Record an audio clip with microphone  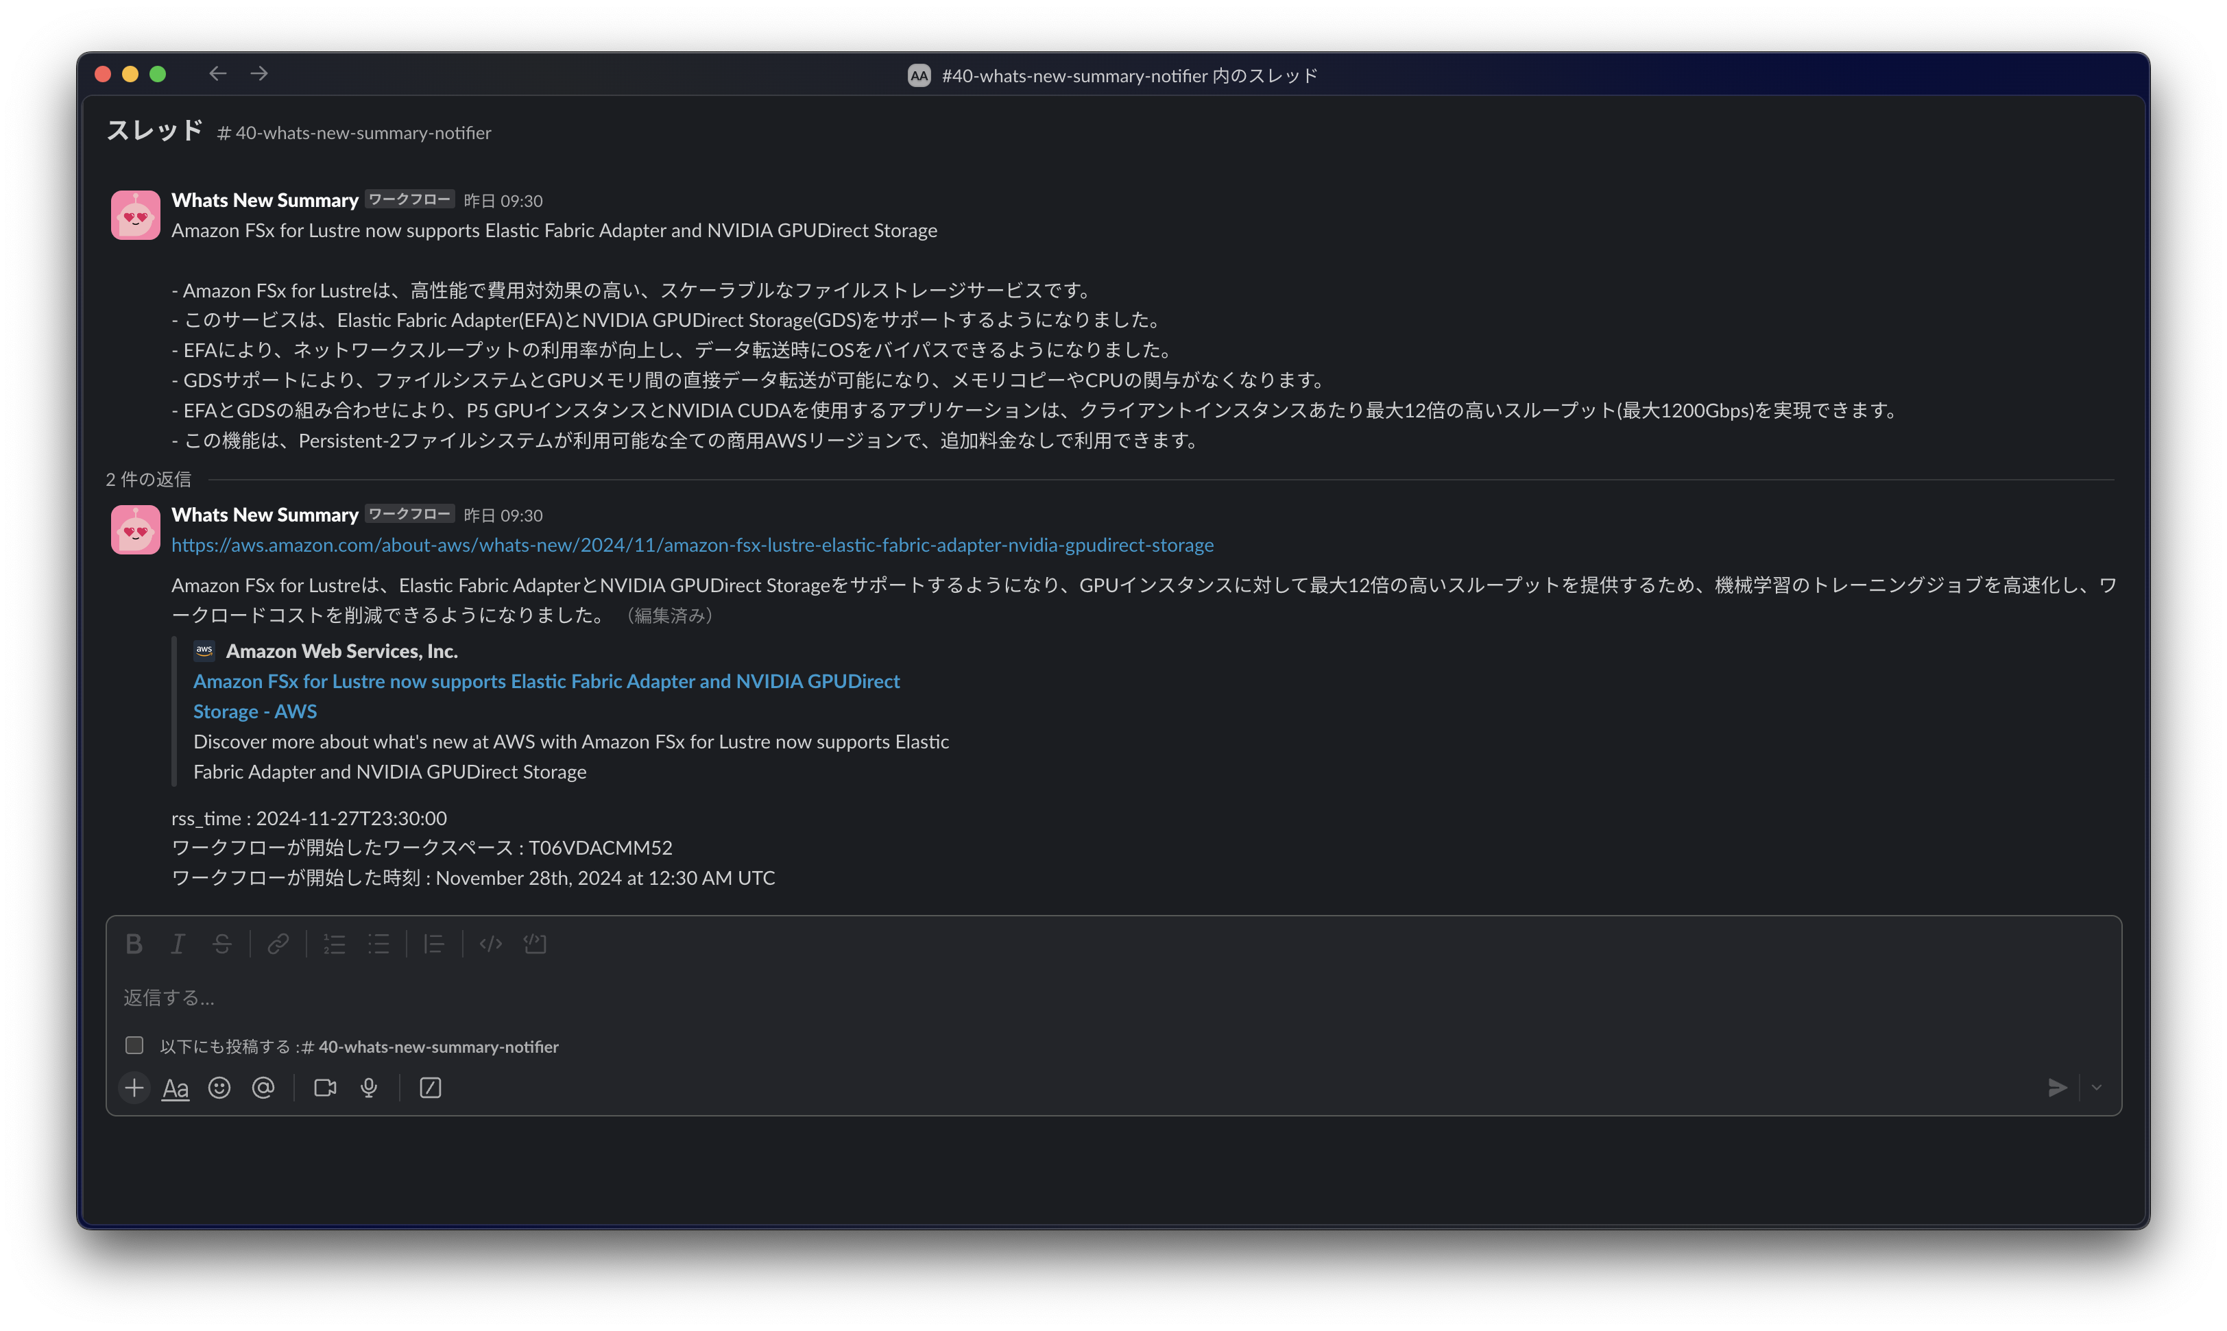[369, 1088]
